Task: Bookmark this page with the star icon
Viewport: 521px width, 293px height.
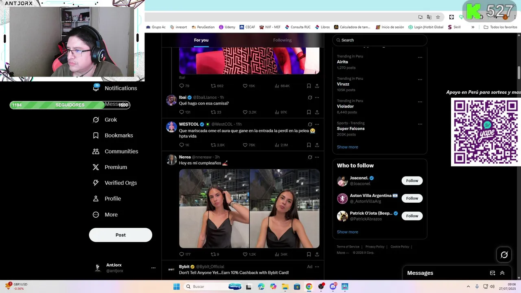Action: (x=438, y=17)
